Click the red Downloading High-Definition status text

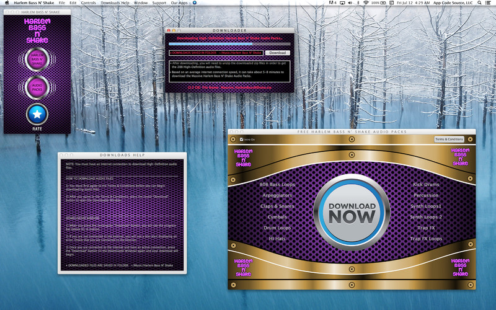point(229,38)
